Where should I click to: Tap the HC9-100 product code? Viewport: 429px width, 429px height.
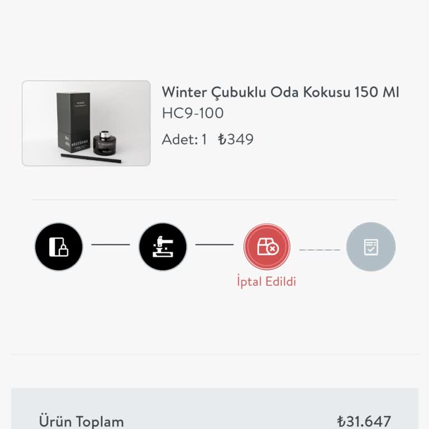(193, 113)
